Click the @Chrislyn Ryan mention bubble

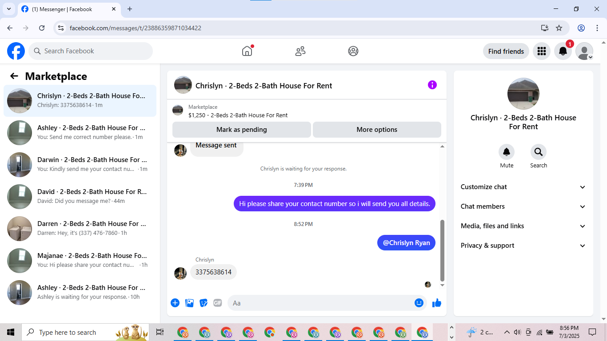406,243
